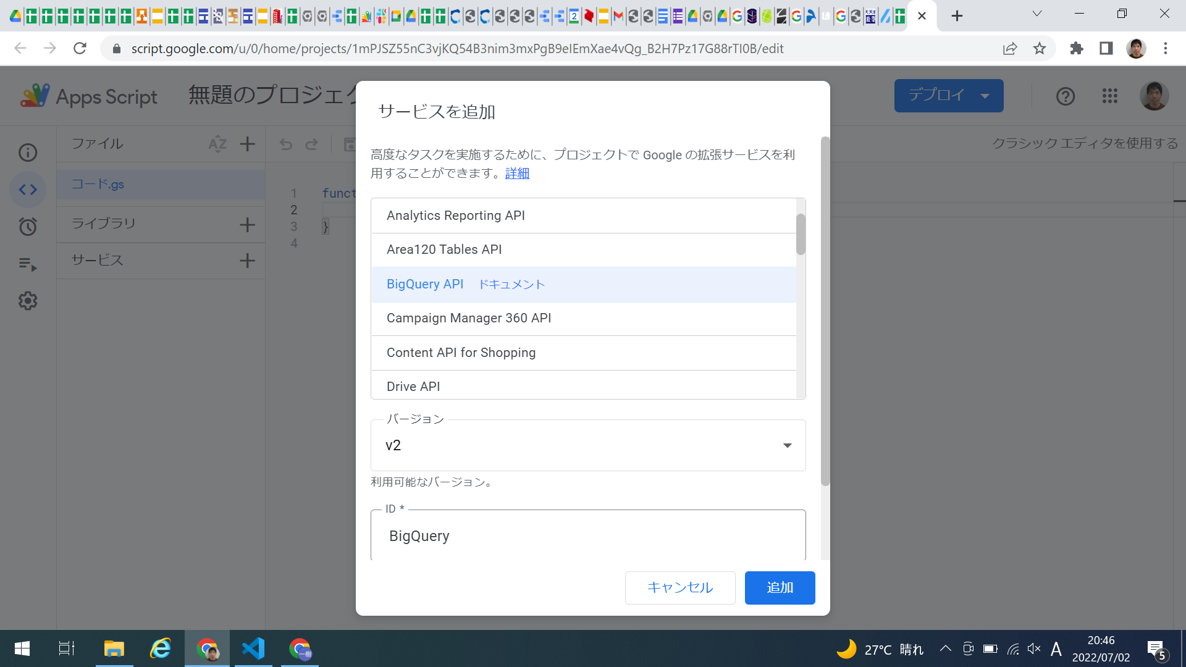Click the service list scrollbar thumb
Viewport: 1186px width, 667px height.
[801, 234]
